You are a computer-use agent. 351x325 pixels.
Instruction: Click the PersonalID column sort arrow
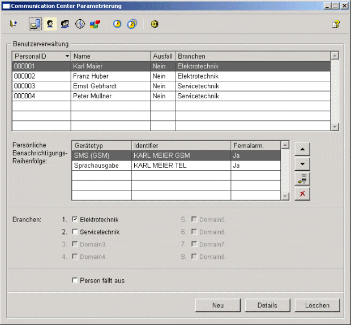[67, 57]
